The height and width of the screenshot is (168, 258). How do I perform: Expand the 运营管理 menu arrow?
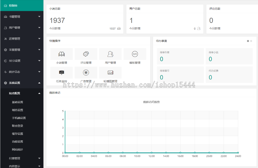[39, 39]
